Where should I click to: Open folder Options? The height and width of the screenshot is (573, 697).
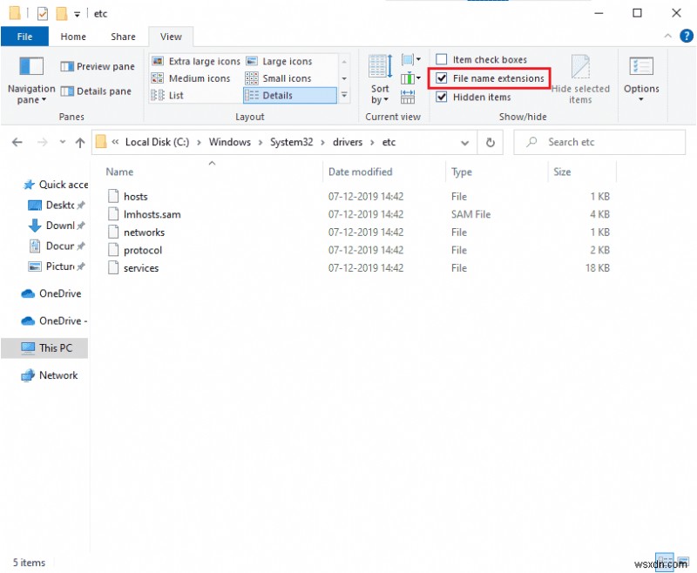(x=641, y=78)
